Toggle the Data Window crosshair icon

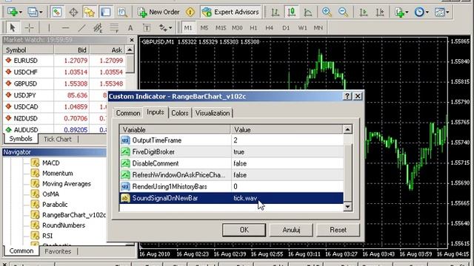pyautogui.click(x=73, y=12)
